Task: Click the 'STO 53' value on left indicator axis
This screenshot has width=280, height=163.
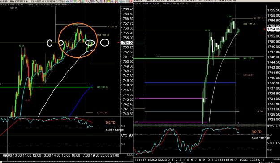Action: coord(127,136)
